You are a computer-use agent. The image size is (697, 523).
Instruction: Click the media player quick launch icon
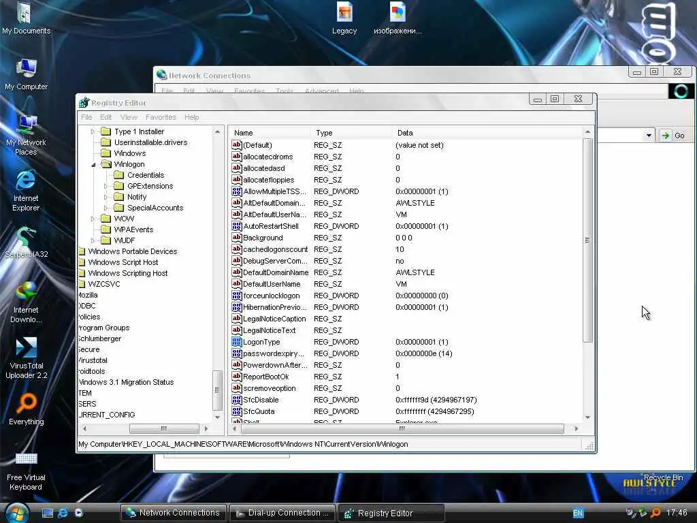[x=78, y=513]
